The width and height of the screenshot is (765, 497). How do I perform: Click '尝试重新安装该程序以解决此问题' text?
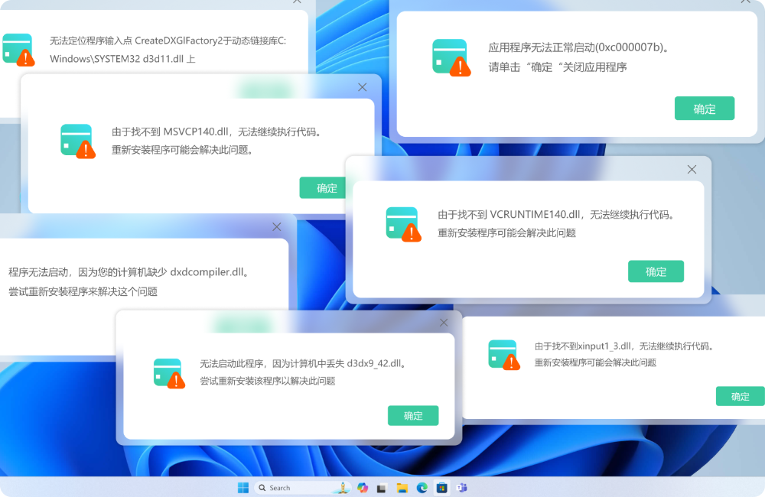point(267,381)
